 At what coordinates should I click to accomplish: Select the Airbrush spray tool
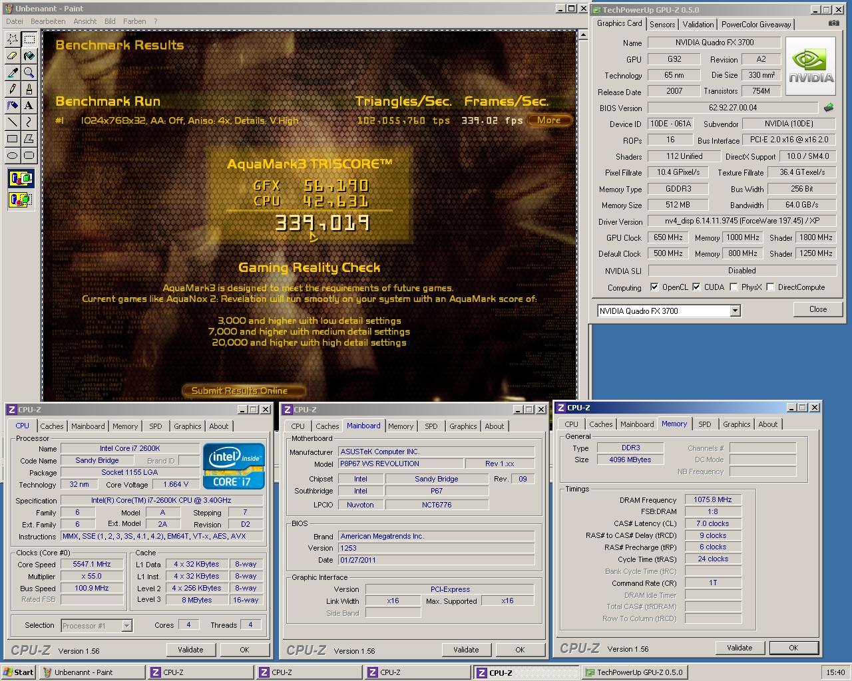pos(12,106)
